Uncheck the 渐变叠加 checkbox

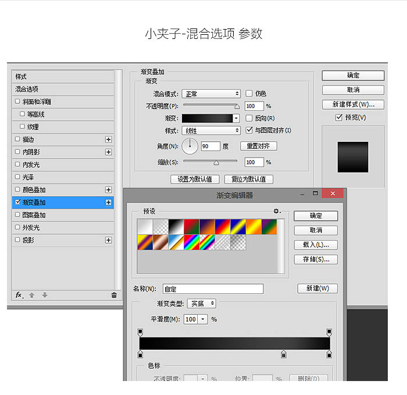coord(17,202)
